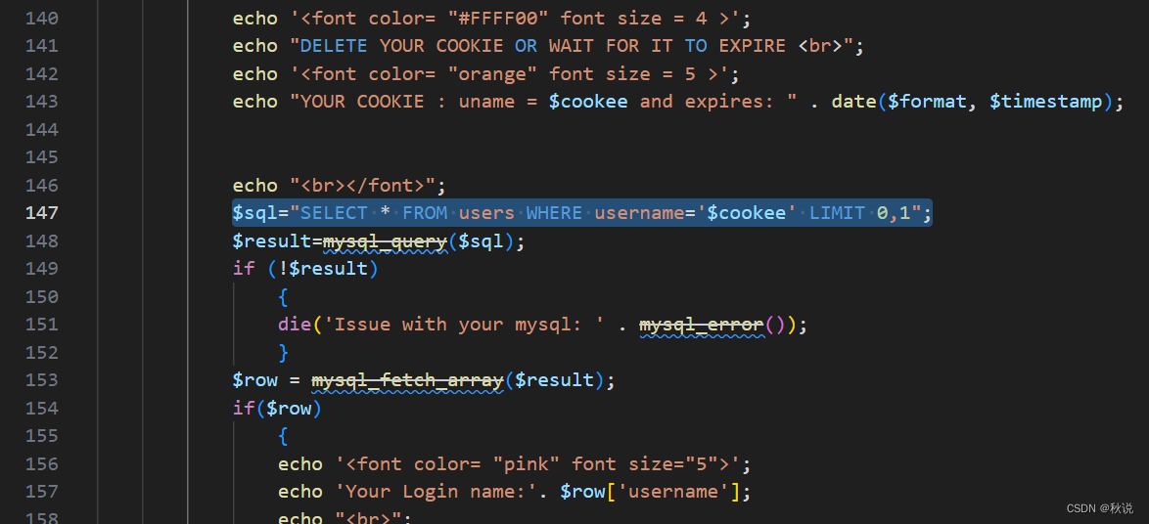
Task: Click line number 156 in the gutter
Action: click(x=42, y=464)
